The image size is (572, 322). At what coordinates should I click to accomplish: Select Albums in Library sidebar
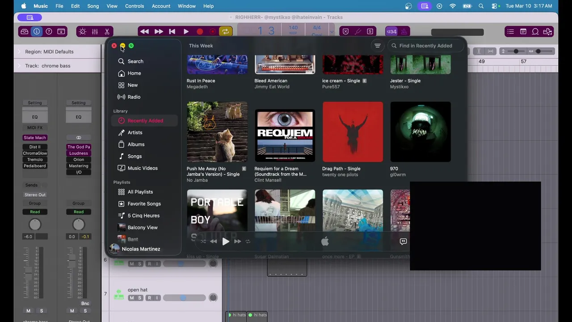pos(136,144)
